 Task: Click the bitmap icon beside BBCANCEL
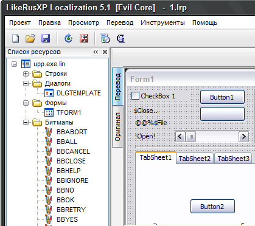[48, 151]
